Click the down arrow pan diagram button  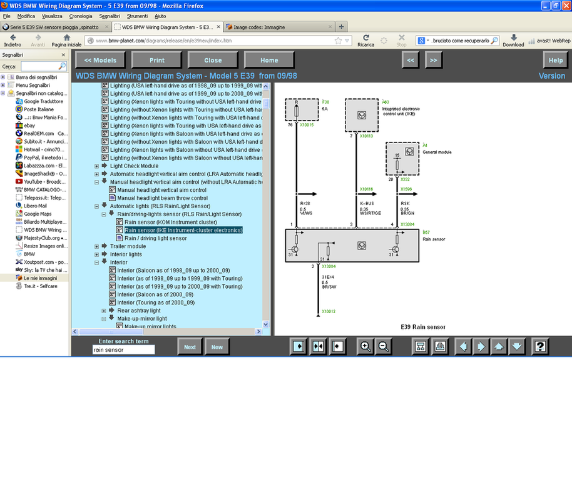(x=517, y=346)
